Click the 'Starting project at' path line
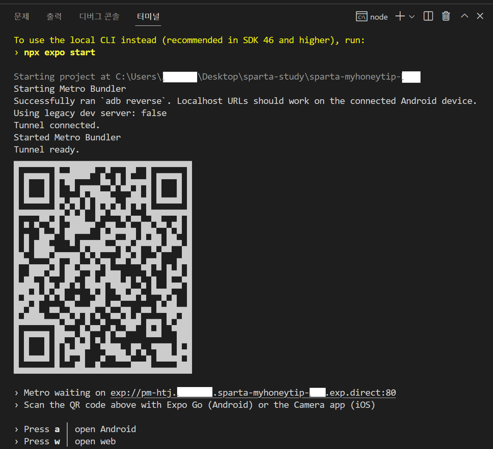Image resolution: width=493 pixels, height=449 pixels. 217,77
